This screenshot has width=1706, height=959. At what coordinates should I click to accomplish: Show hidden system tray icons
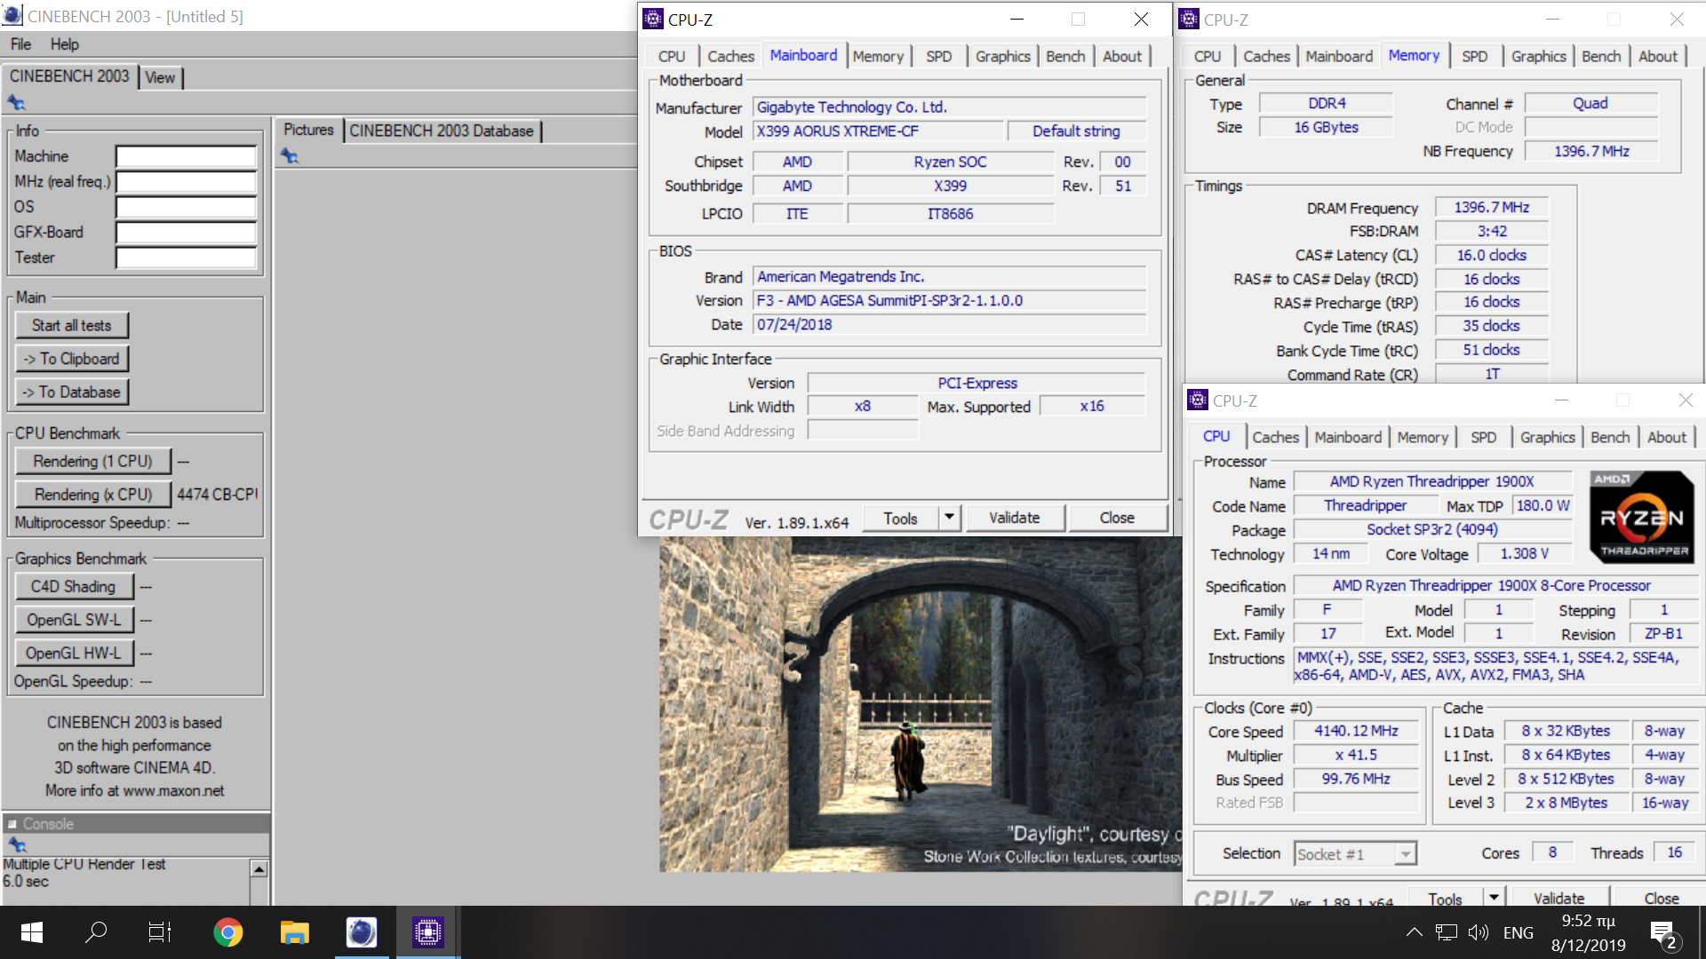pyautogui.click(x=1414, y=932)
